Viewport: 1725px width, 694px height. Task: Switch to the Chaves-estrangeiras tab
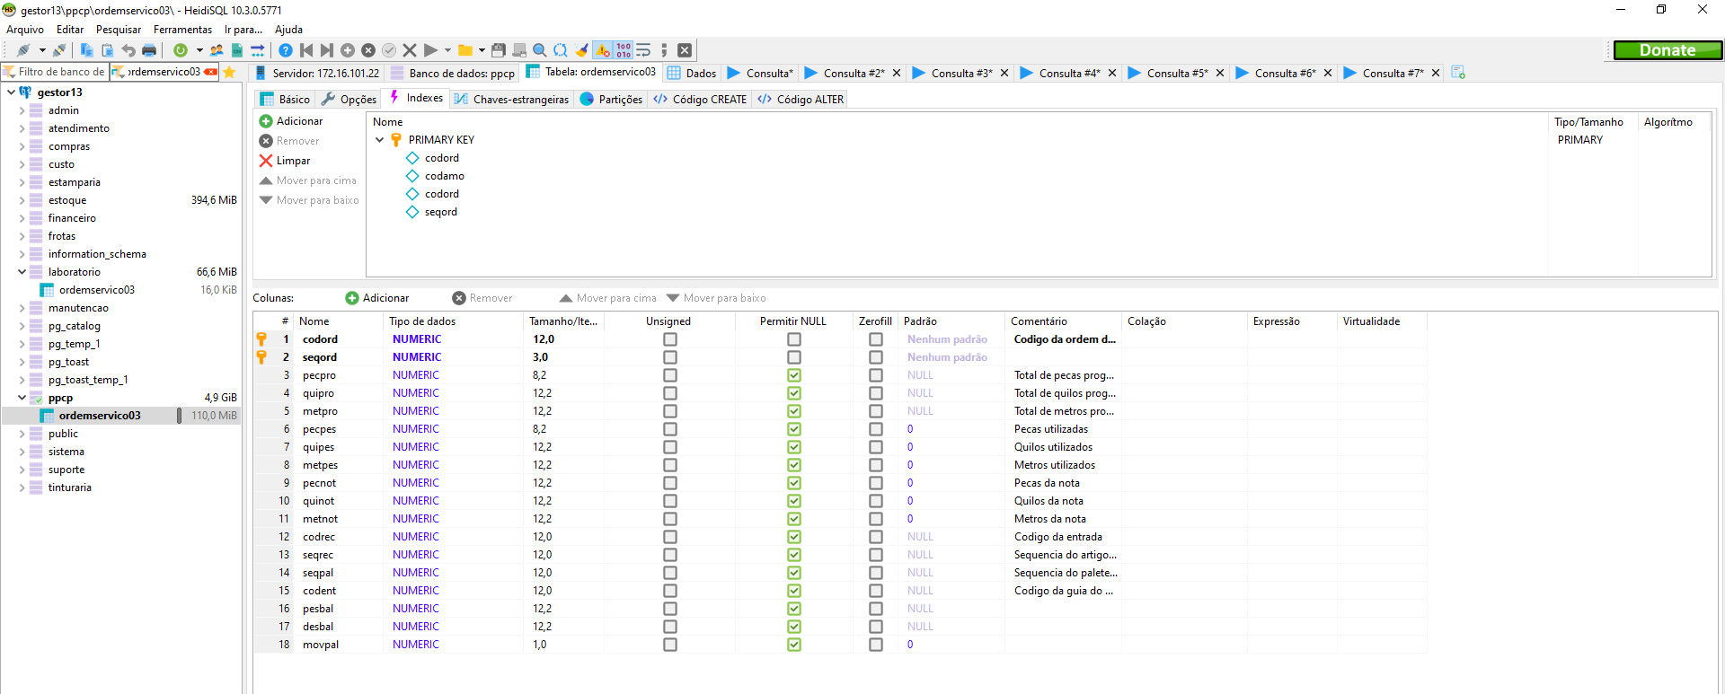[511, 99]
